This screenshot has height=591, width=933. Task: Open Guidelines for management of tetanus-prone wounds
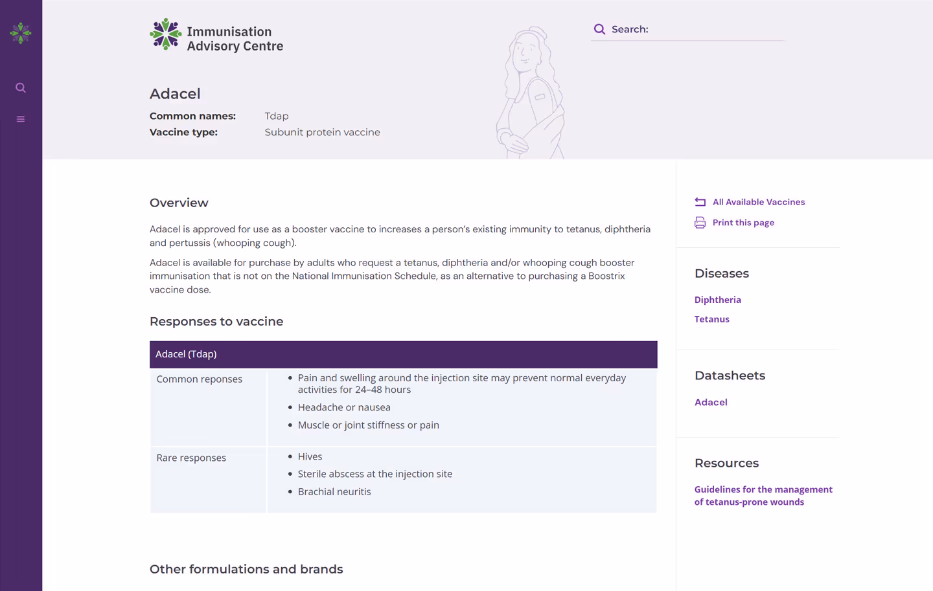tap(763, 496)
